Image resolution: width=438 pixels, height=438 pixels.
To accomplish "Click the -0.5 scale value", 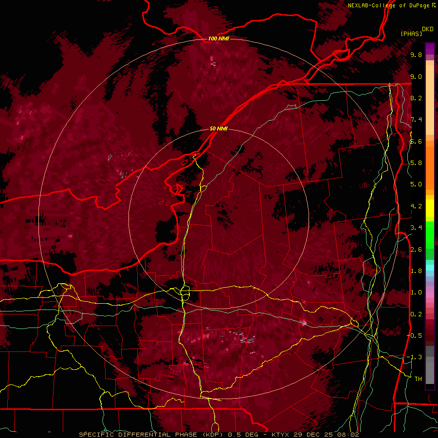I will click(x=414, y=335).
